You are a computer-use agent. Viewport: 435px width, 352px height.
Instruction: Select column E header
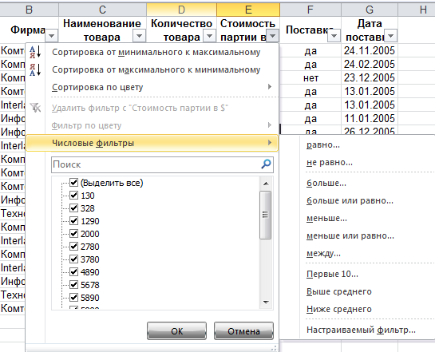coord(248,10)
